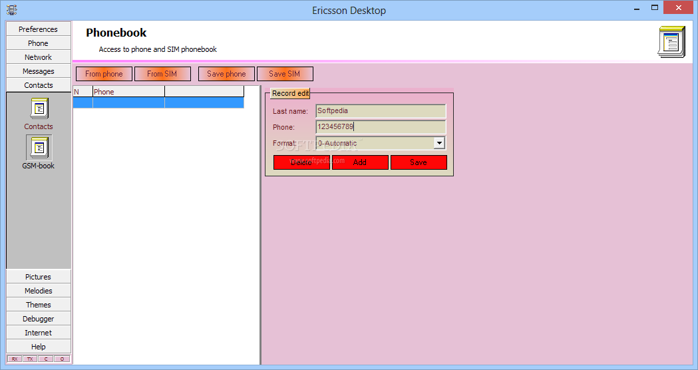
Task: Open the Format dropdown arrow
Action: [439, 143]
